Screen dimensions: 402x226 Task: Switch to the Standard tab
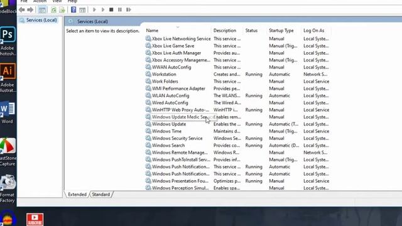tap(100, 195)
